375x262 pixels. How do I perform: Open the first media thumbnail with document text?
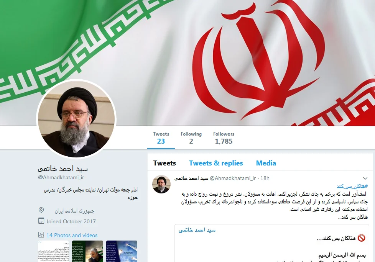[x=53, y=251]
